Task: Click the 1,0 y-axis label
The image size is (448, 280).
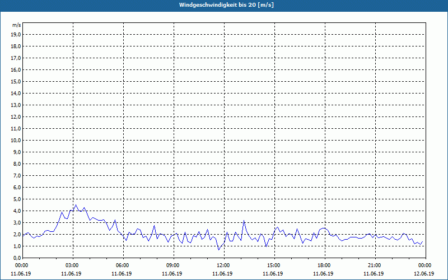Action: coord(17,246)
